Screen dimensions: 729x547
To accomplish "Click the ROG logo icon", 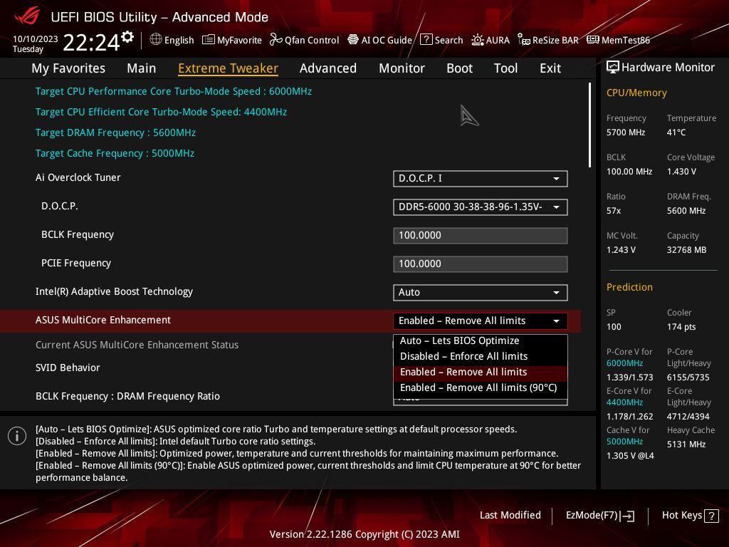I will 27,17.
